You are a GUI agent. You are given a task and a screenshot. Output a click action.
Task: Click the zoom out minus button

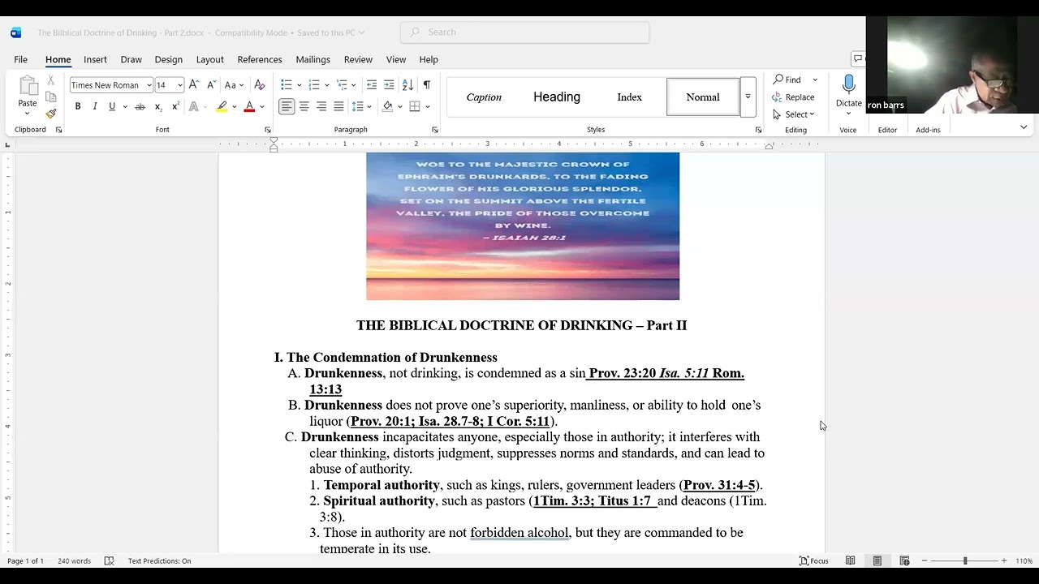924,560
